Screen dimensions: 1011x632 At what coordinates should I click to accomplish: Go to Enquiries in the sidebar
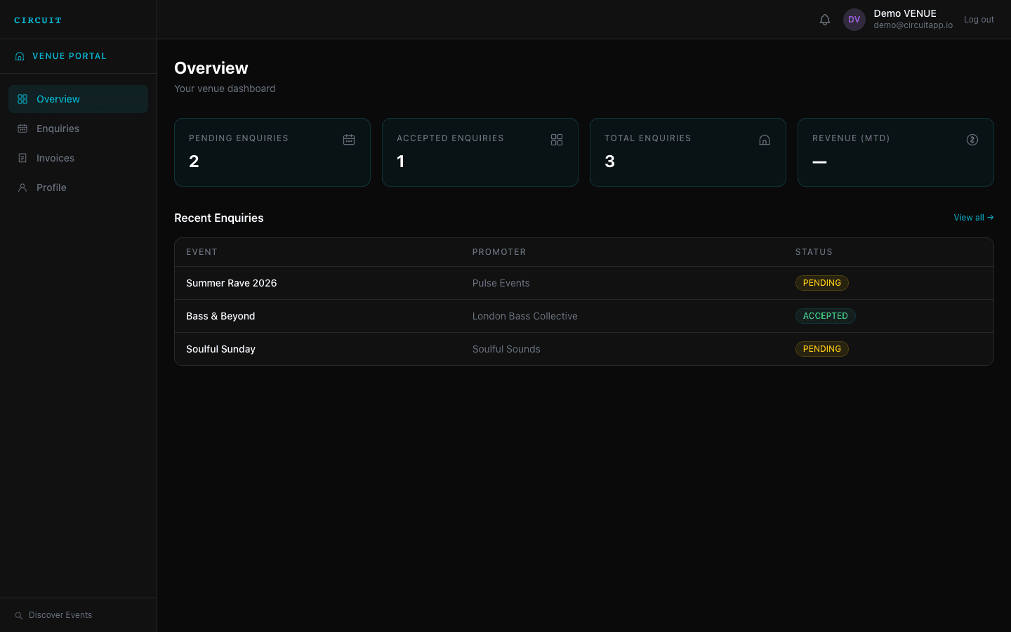[x=78, y=129]
